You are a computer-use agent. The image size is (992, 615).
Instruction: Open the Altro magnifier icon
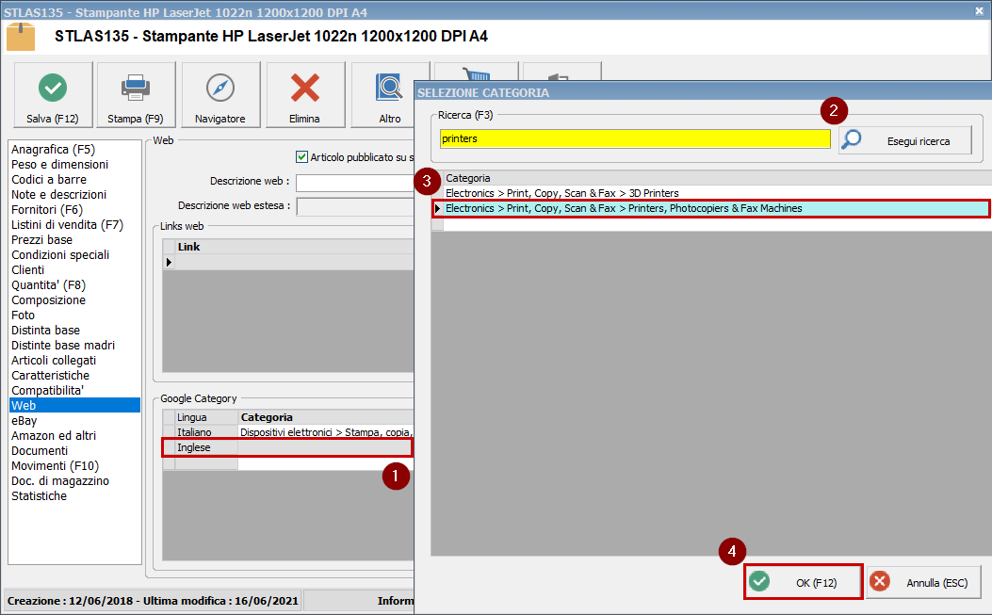[x=389, y=88]
